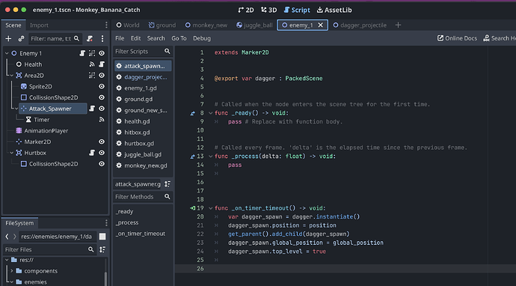Image resolution: width=516 pixels, height=286 pixels.
Task: Click the group icon on Enemy 1 row
Action: (92, 53)
